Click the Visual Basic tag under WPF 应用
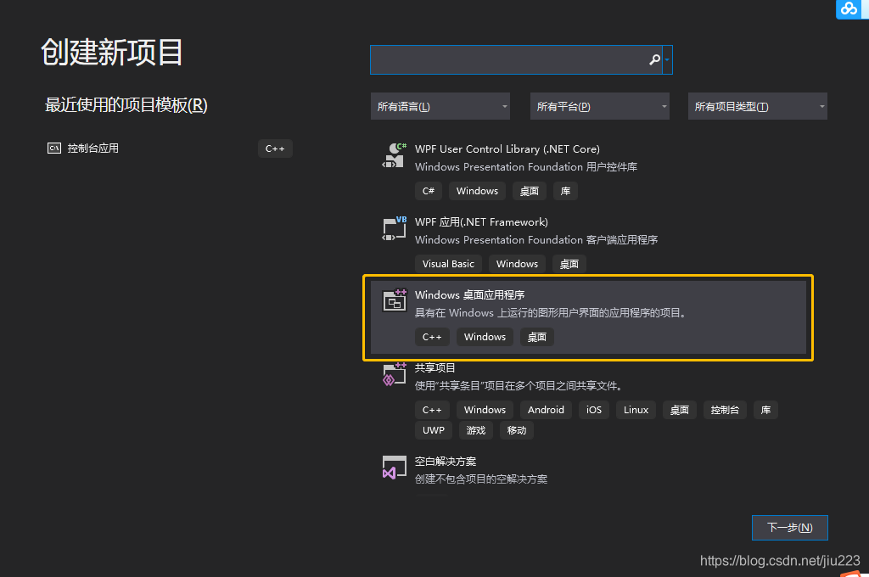The width and height of the screenshot is (869, 577). [448, 263]
